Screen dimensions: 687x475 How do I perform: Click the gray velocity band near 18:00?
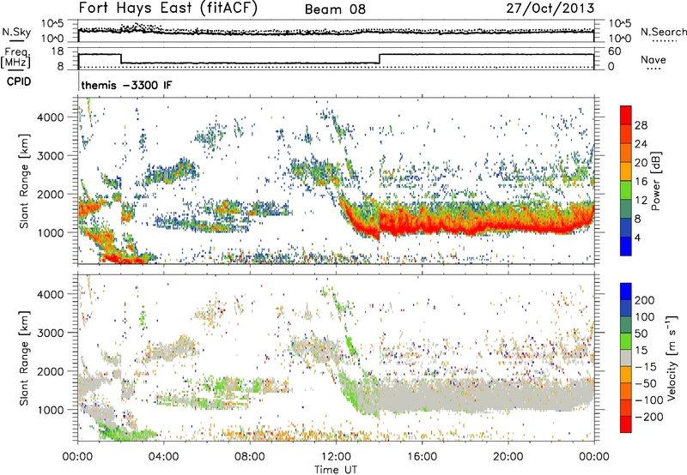click(x=465, y=397)
